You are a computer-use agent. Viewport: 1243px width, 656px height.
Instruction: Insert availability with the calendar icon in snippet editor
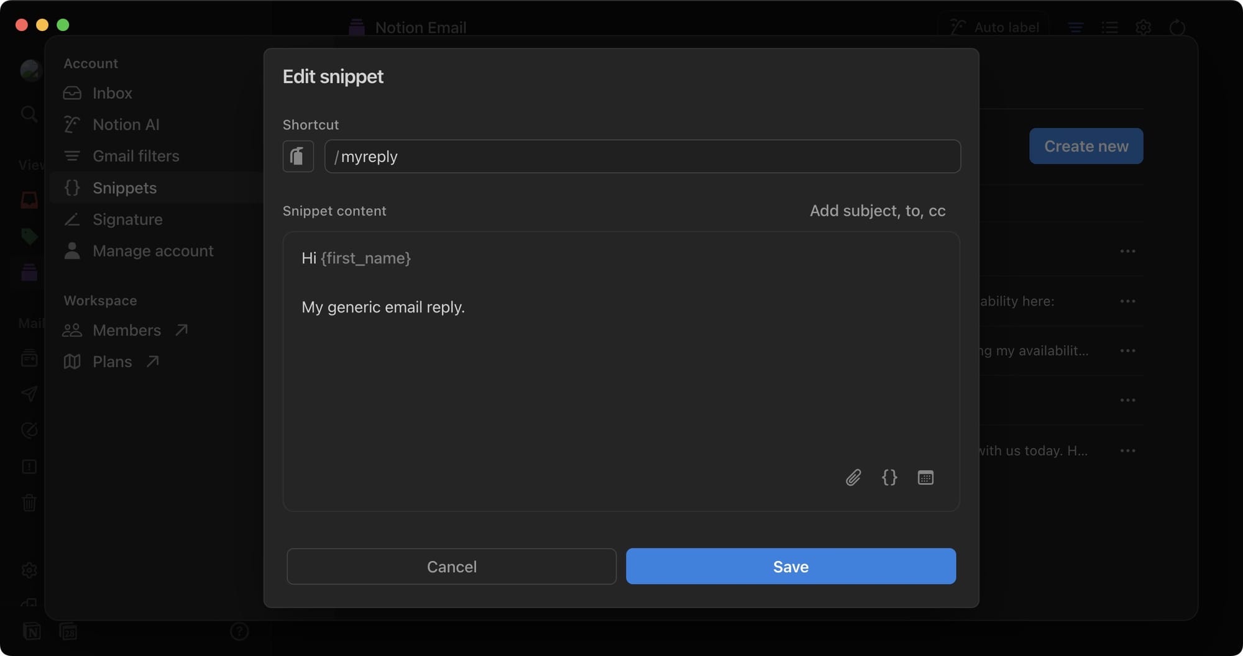point(925,477)
